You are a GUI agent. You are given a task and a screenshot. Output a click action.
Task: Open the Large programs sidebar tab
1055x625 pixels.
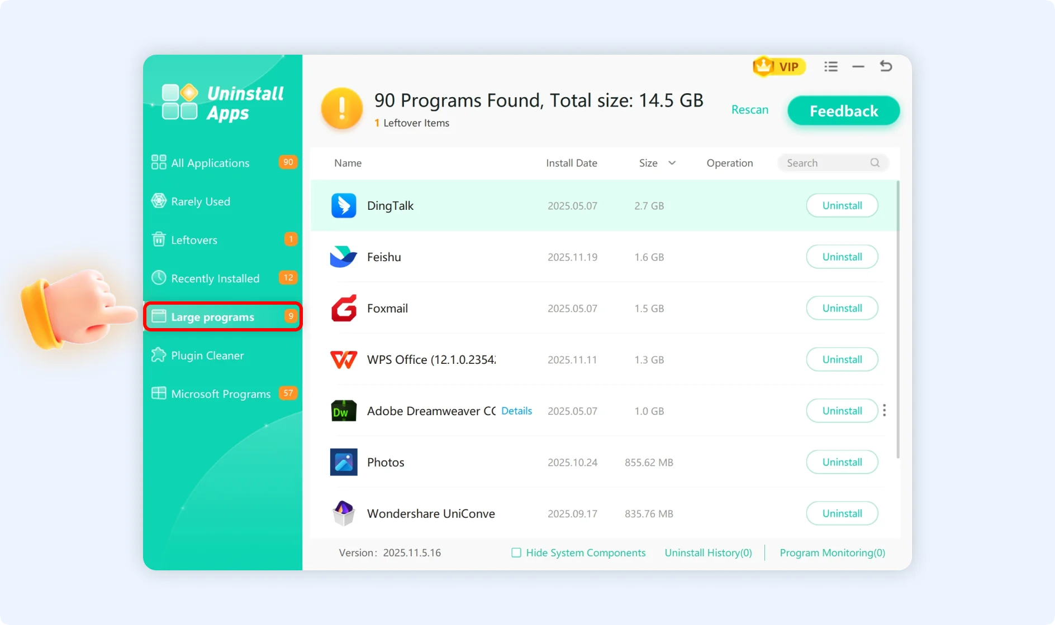(222, 317)
